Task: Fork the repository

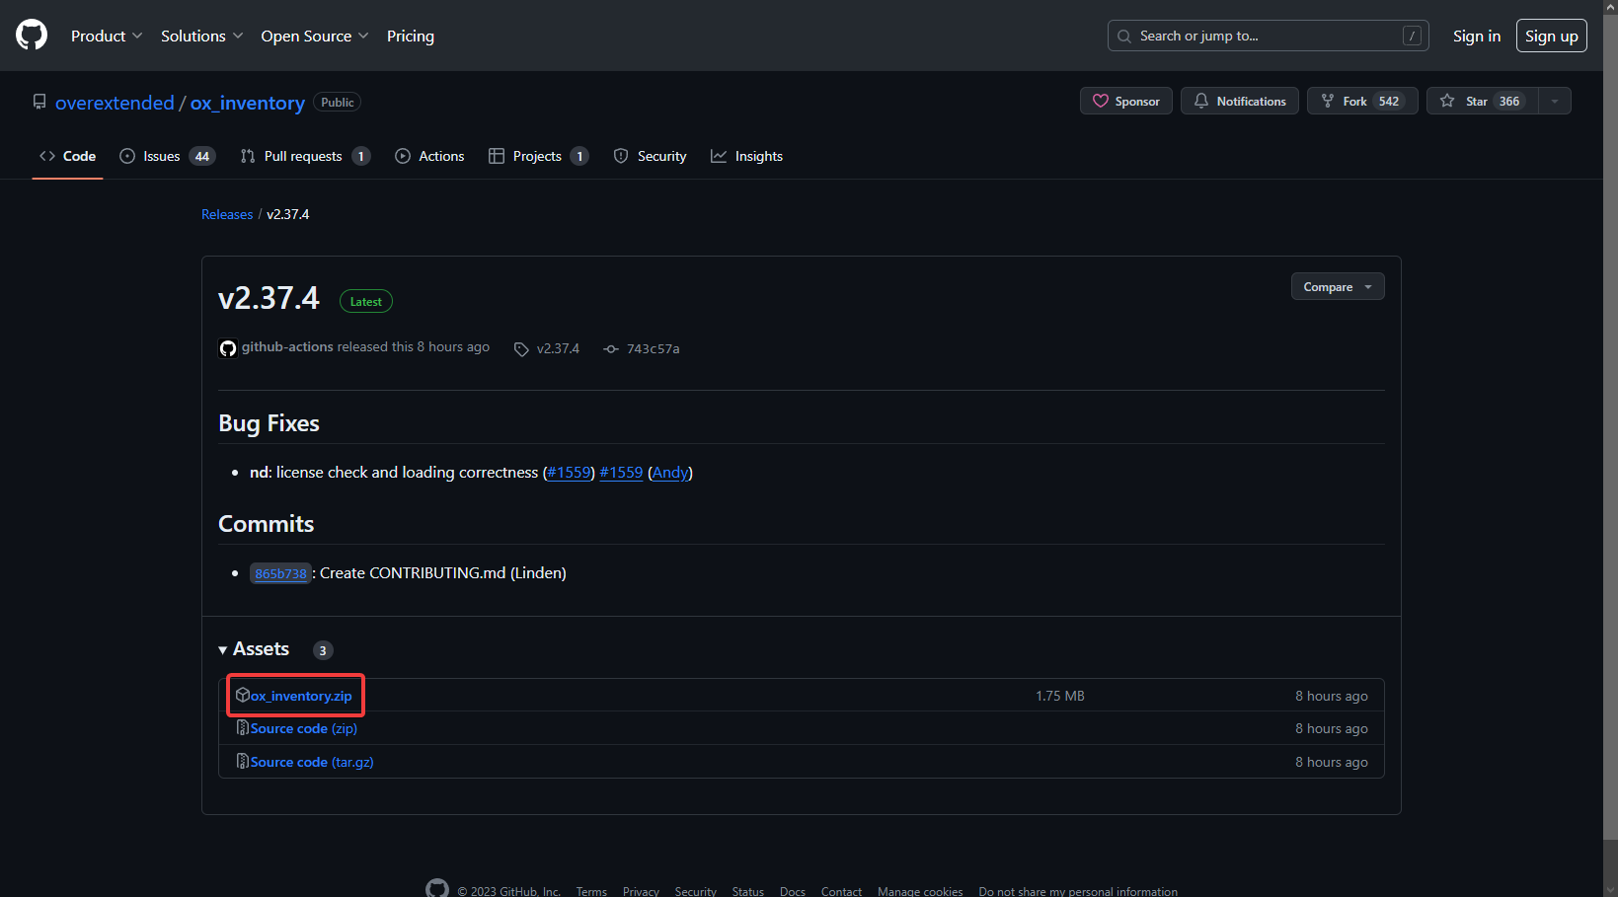Action: pos(1362,101)
